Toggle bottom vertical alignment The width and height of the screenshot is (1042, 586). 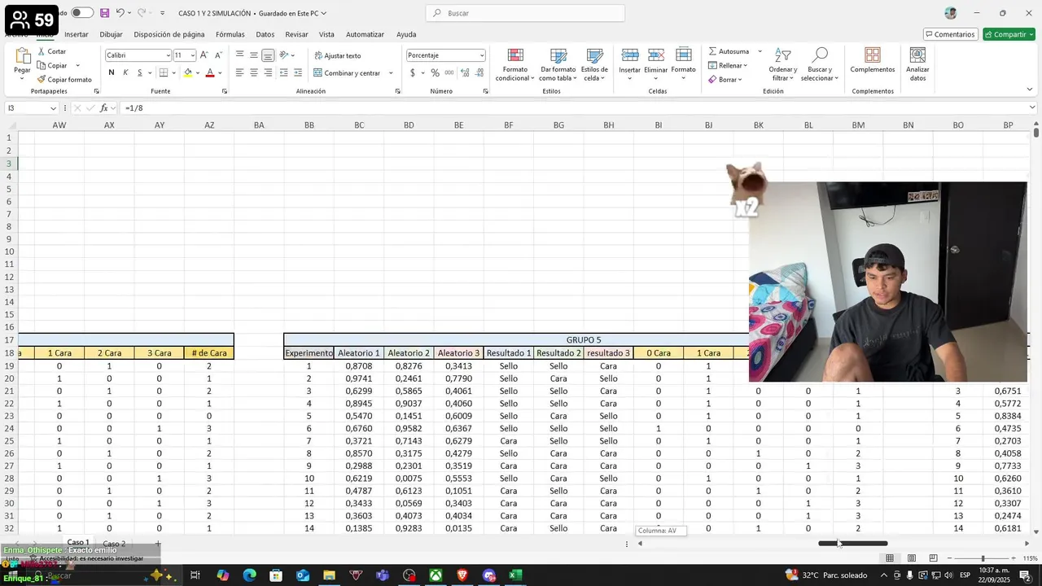point(268,55)
